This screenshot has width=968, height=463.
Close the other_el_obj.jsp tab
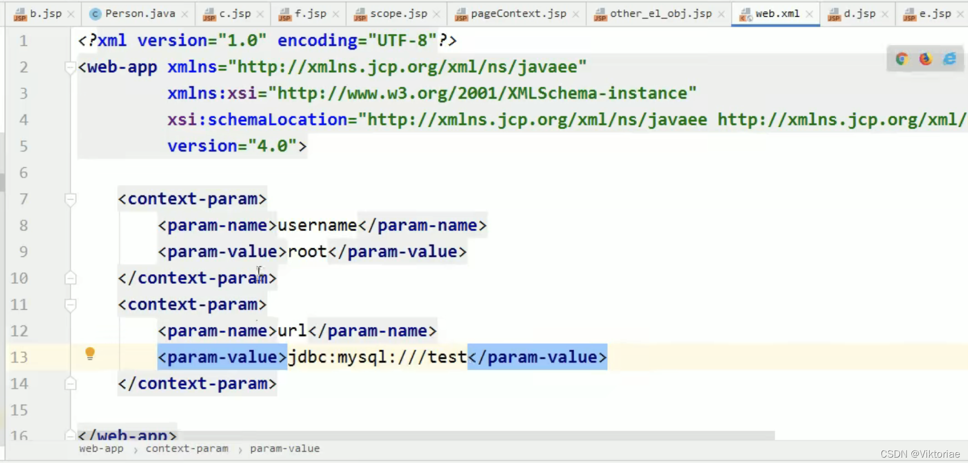point(721,15)
